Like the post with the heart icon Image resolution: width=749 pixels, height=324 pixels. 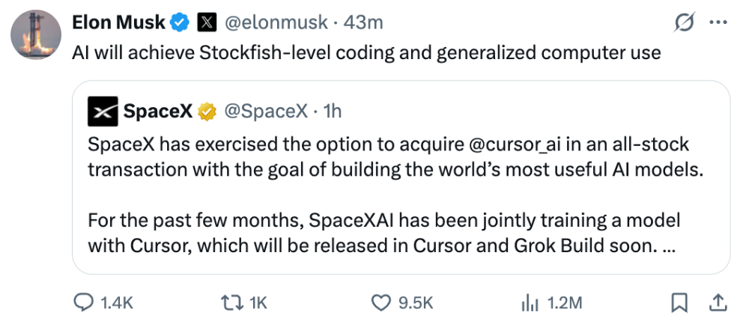(381, 302)
